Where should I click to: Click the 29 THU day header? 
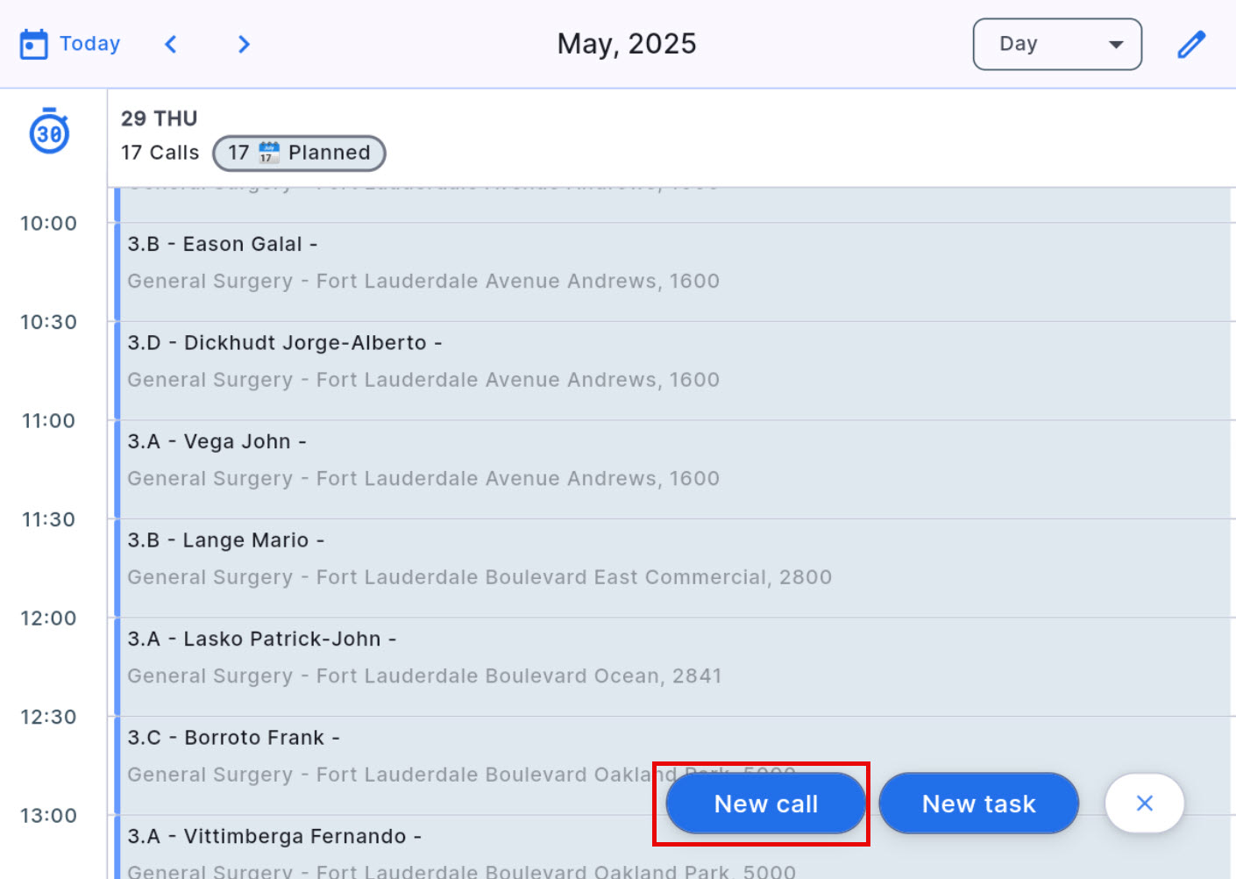pyautogui.click(x=159, y=118)
